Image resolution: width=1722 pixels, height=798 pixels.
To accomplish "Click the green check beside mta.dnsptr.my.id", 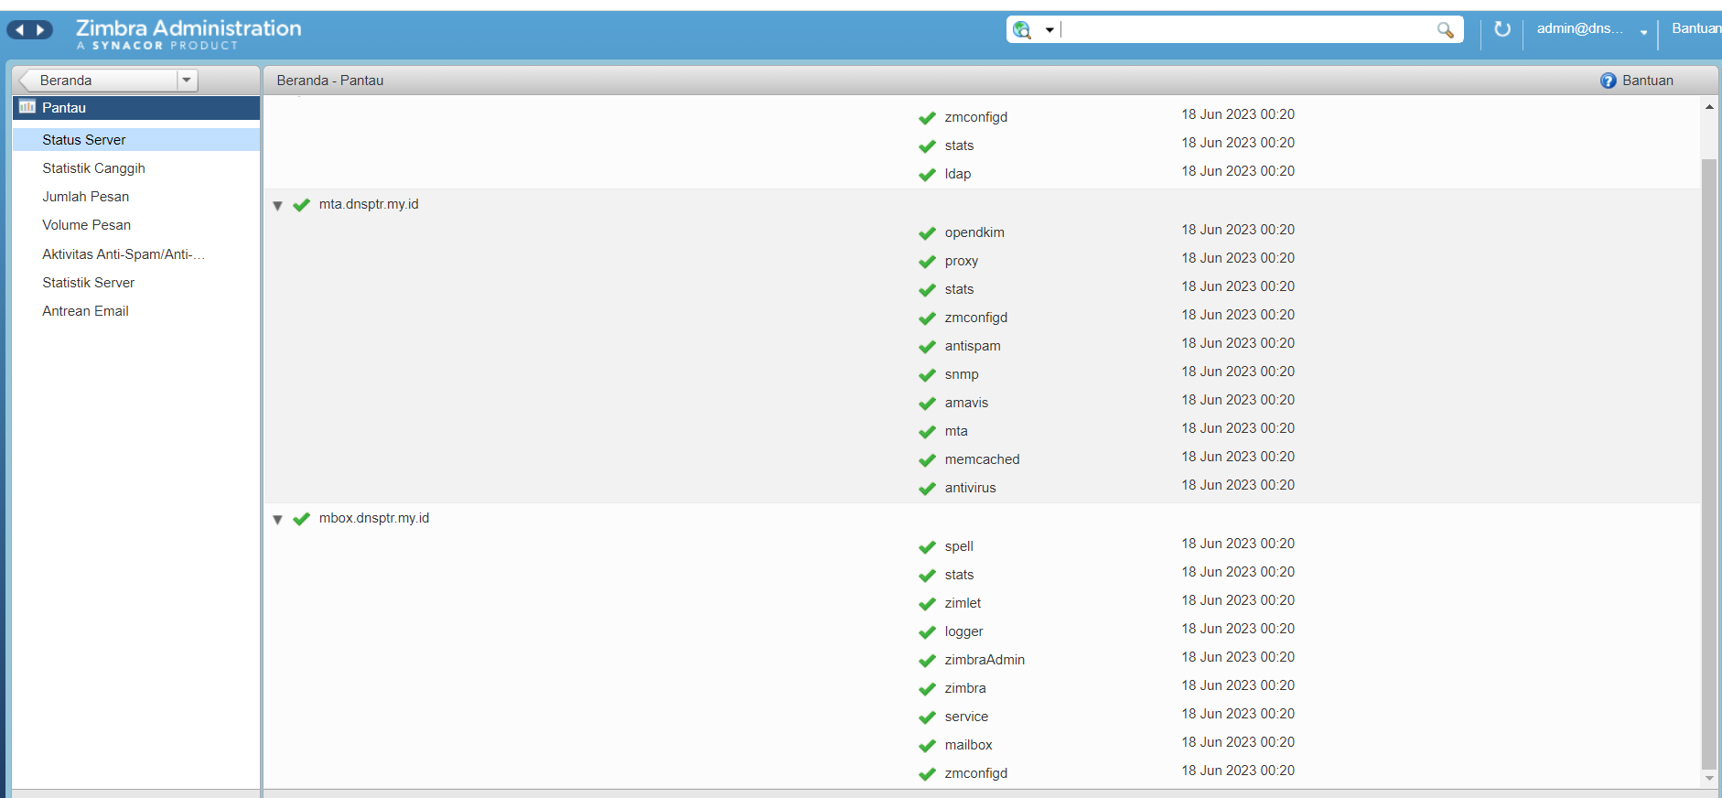I will 301,205.
